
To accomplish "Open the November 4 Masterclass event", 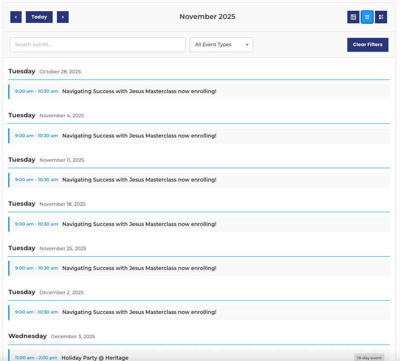I will tap(139, 136).
